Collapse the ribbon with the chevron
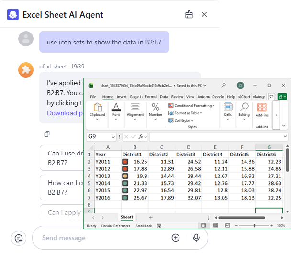 point(284,126)
